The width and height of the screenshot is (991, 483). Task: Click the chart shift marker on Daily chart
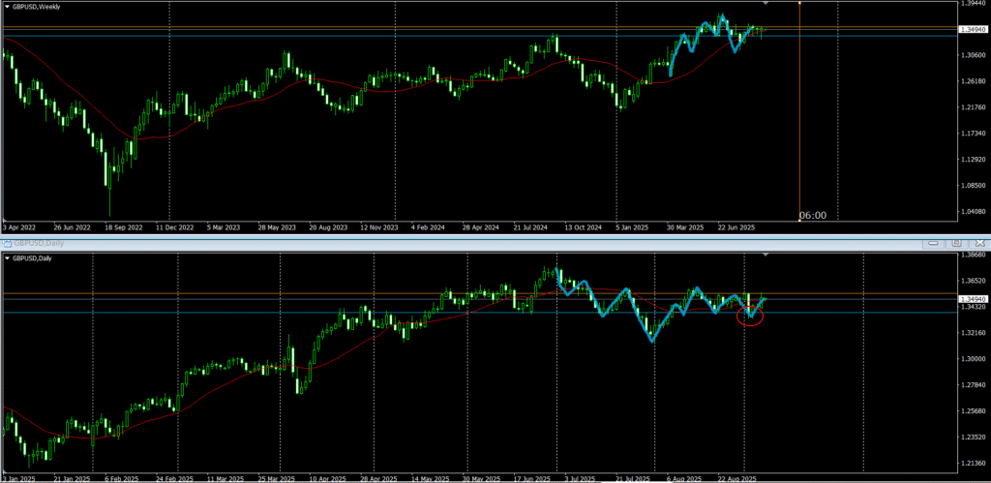point(766,255)
